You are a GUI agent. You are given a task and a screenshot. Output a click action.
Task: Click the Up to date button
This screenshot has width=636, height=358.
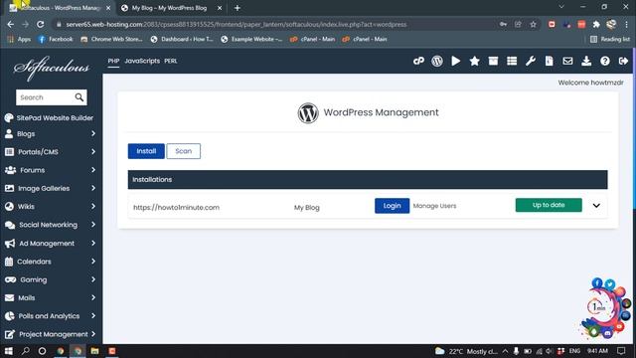(549, 205)
